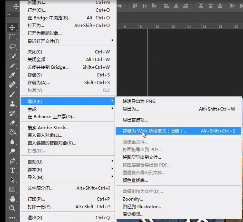Image resolution: width=243 pixels, height=222 pixels.
Task: Select the Crop/Slice tool
Action: click(x=12, y=66)
